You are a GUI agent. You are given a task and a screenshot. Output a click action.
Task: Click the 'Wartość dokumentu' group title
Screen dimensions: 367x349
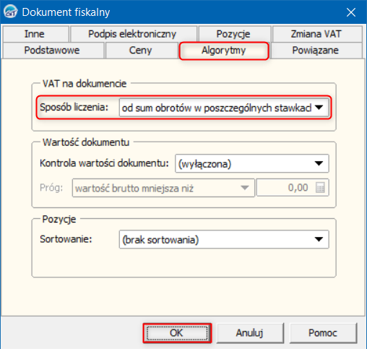[x=86, y=142]
